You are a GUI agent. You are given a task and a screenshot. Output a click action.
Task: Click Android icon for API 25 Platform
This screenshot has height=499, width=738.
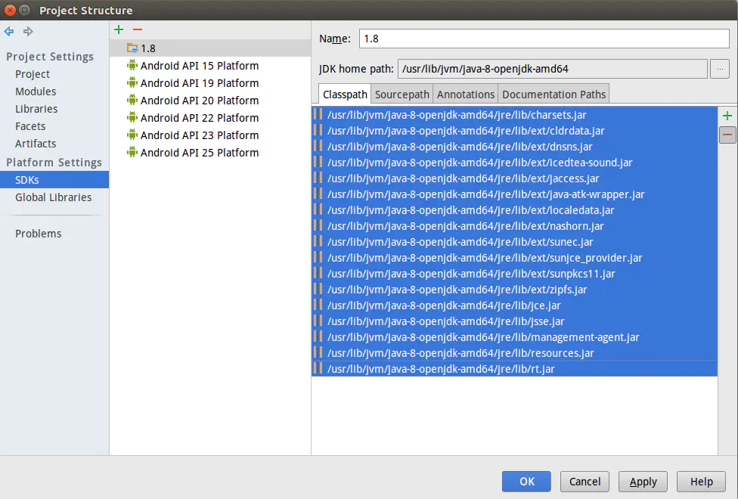(132, 153)
